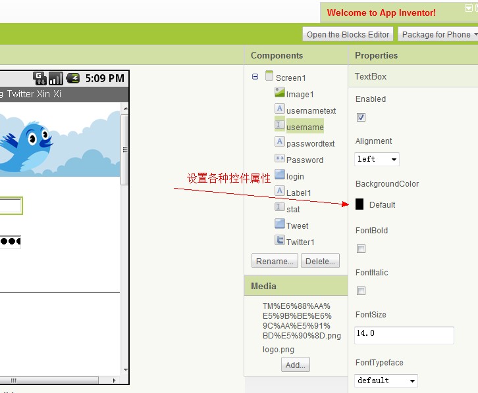Click the passwordtext label icon
The height and width of the screenshot is (393, 478).
280,141
